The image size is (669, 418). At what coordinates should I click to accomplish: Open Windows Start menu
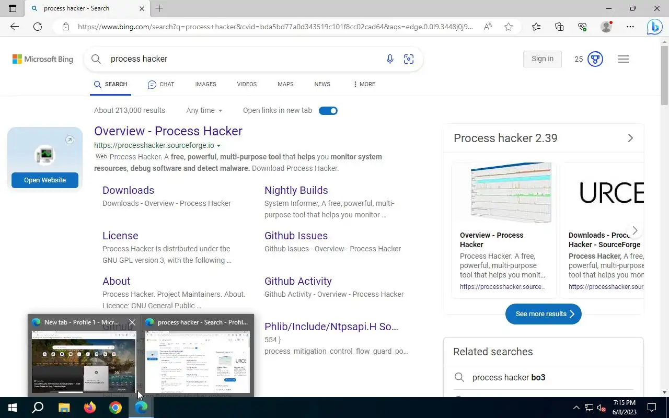(13, 408)
